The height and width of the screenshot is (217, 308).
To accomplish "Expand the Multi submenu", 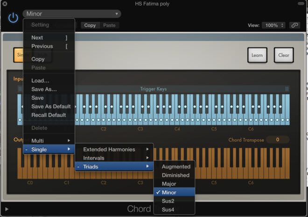I will click(49, 141).
